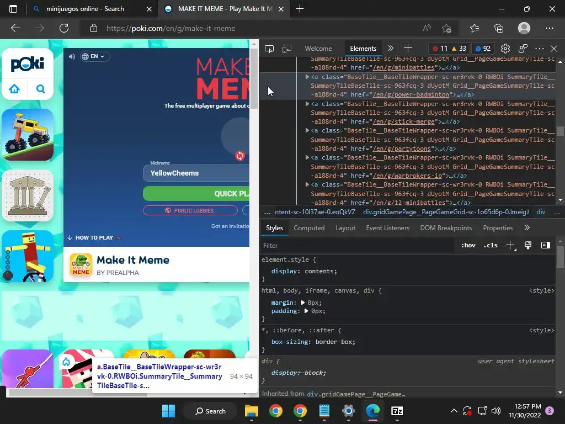Click the Inspect element picker icon
The width and height of the screenshot is (565, 424).
269,49
